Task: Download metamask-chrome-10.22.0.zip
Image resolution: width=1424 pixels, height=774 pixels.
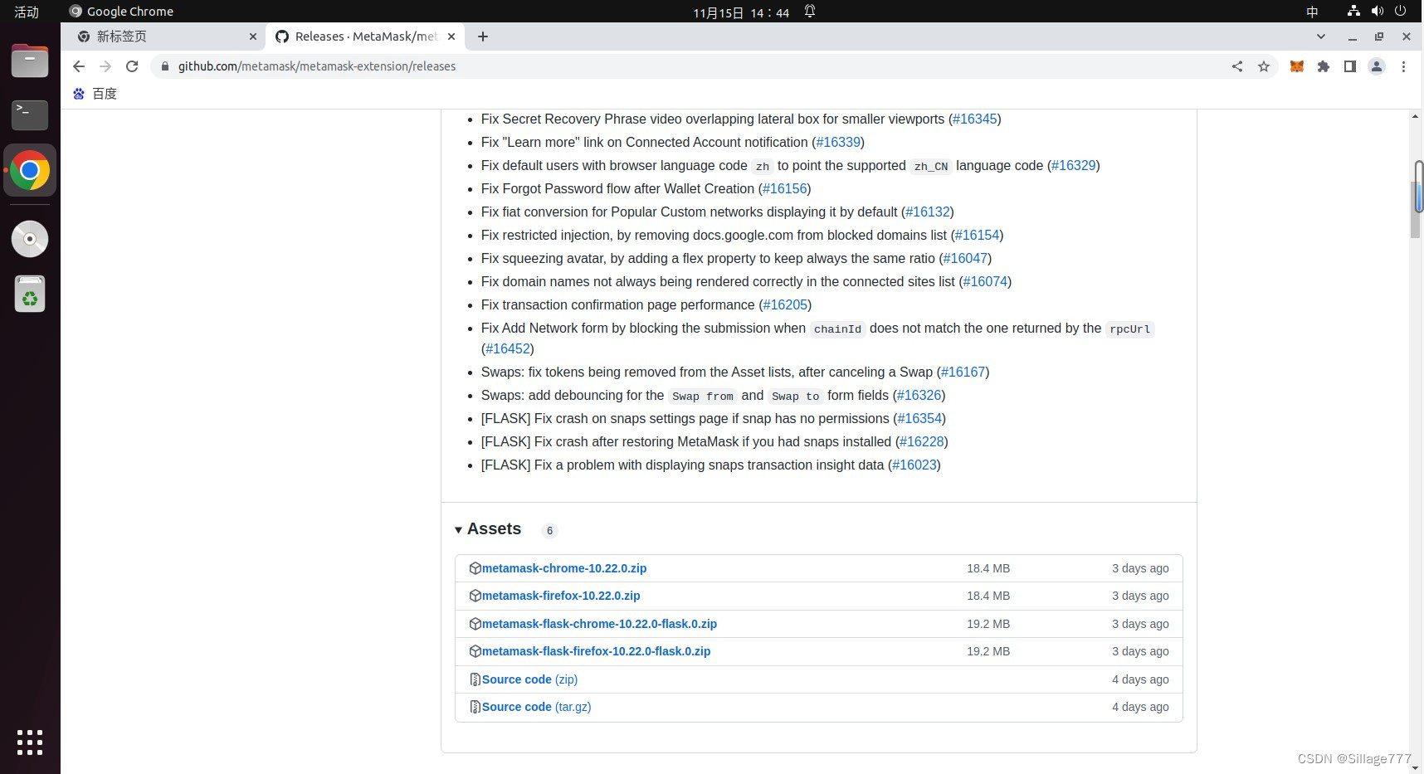Action: click(564, 568)
